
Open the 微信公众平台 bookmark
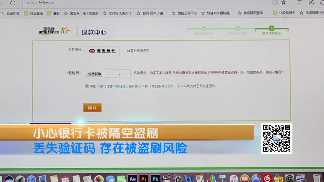[x=184, y=13]
